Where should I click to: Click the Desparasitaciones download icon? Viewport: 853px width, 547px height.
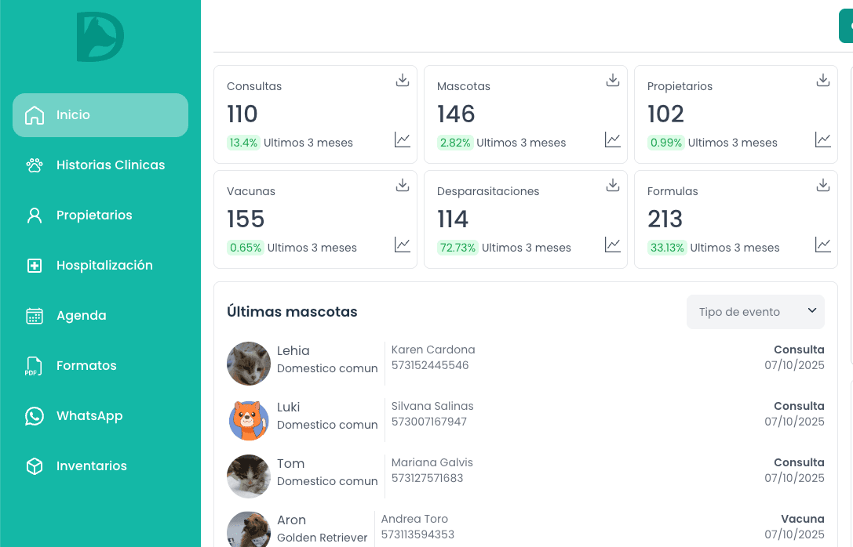[613, 185]
